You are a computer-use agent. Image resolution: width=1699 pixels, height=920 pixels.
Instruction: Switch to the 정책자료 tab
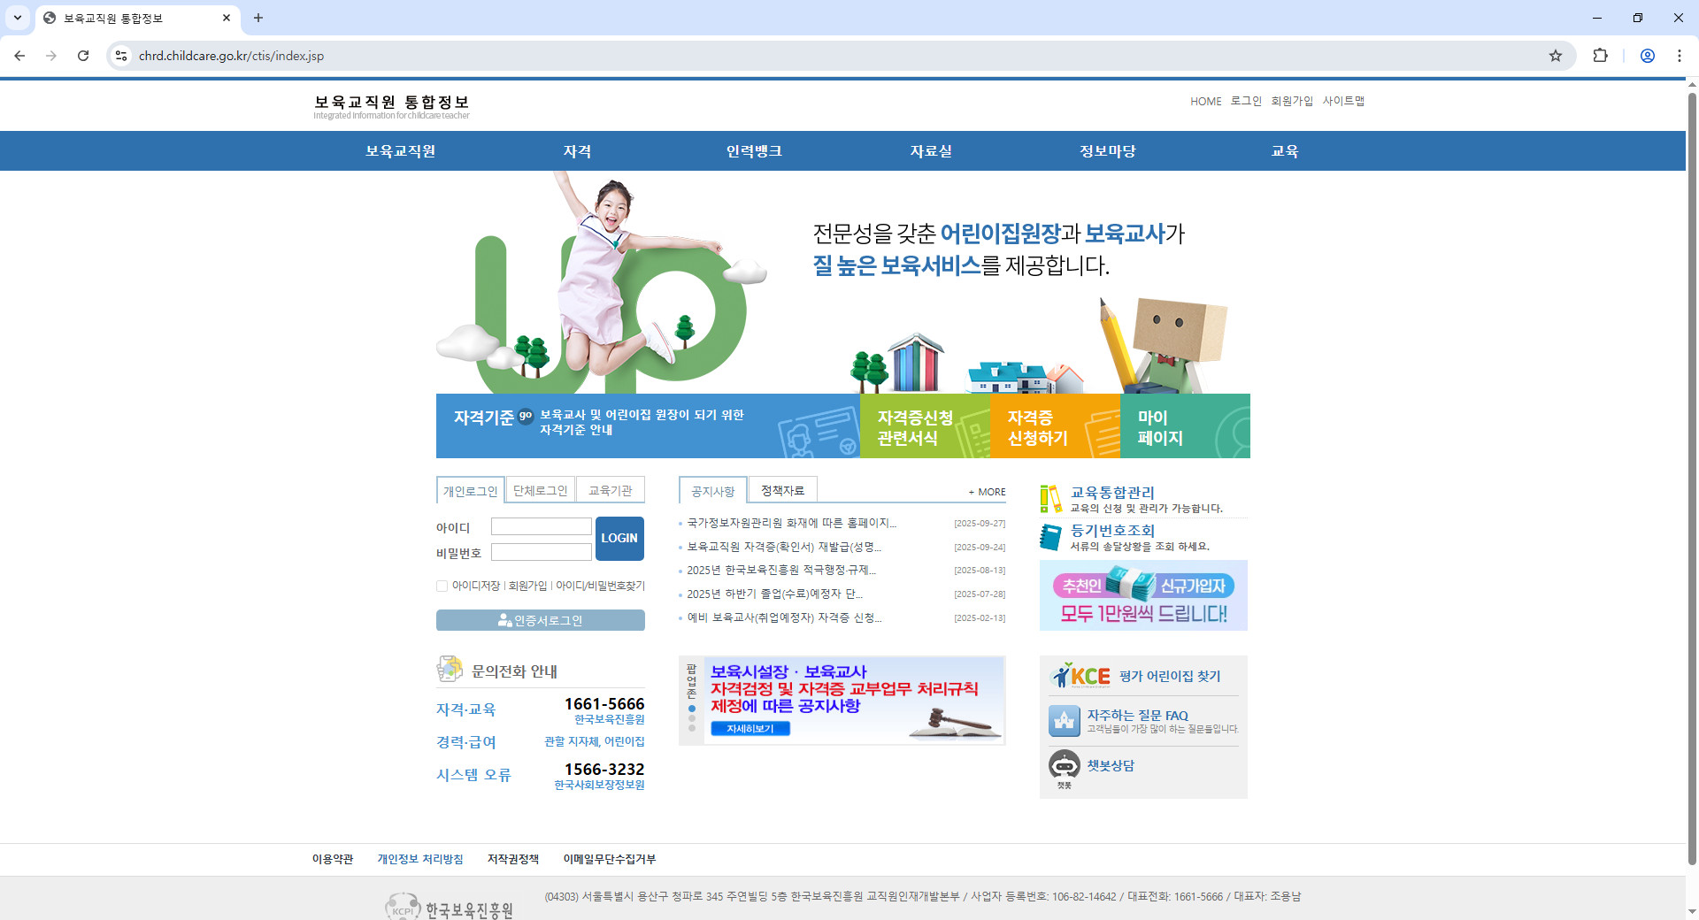coord(782,490)
